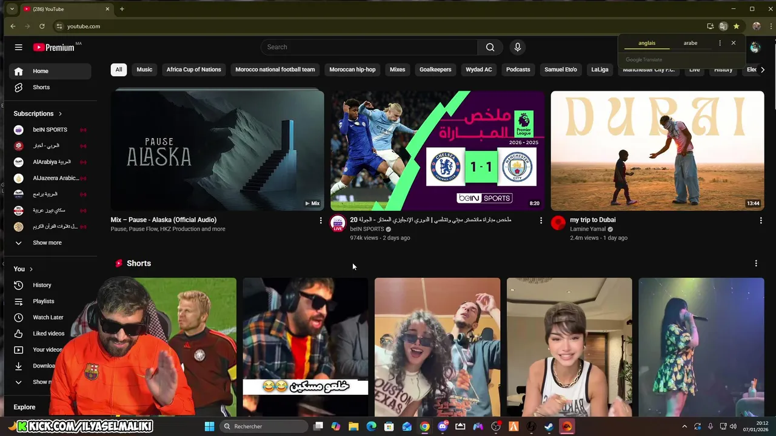Close the Google Translate popup

pyautogui.click(x=734, y=43)
